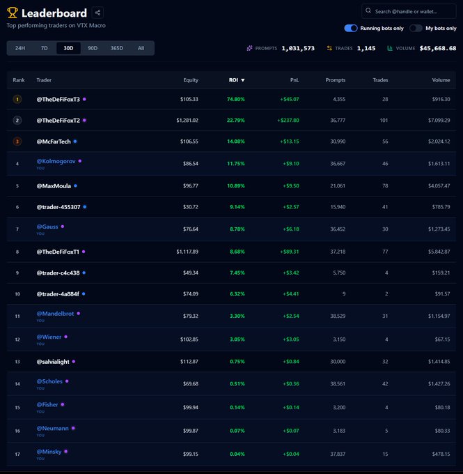Toggle Running bots only switch
Image resolution: width=463 pixels, height=474 pixels.
point(351,28)
